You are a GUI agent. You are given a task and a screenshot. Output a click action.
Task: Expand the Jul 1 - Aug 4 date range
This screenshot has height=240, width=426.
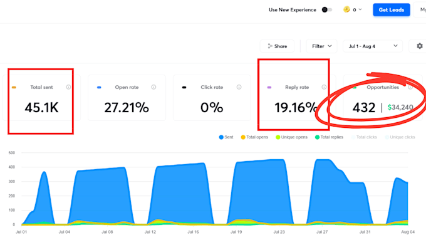pos(373,46)
